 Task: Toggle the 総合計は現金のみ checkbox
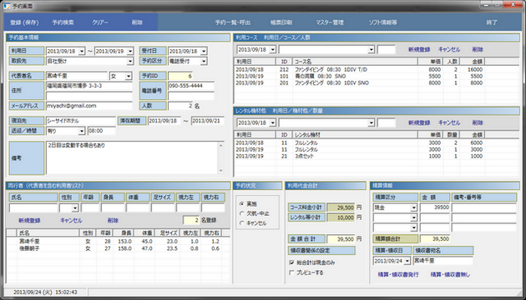point(291,262)
